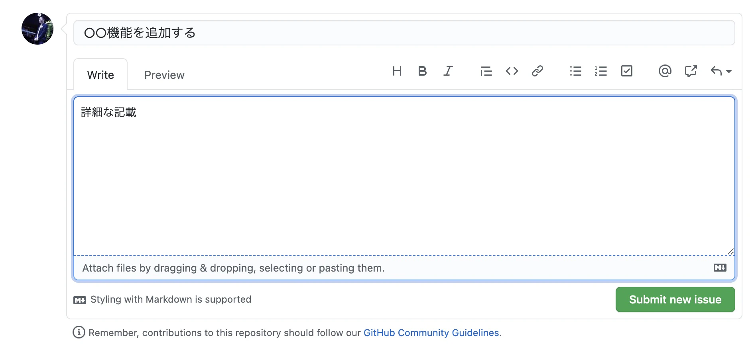Click the Submit new issue button

[675, 299]
